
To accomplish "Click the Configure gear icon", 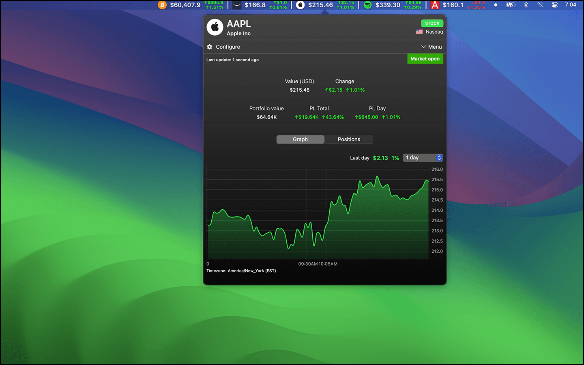I will (210, 47).
